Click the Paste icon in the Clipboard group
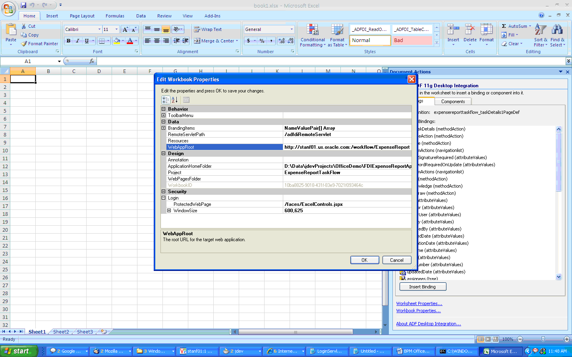Image resolution: width=572 pixels, height=357 pixels. (11, 30)
